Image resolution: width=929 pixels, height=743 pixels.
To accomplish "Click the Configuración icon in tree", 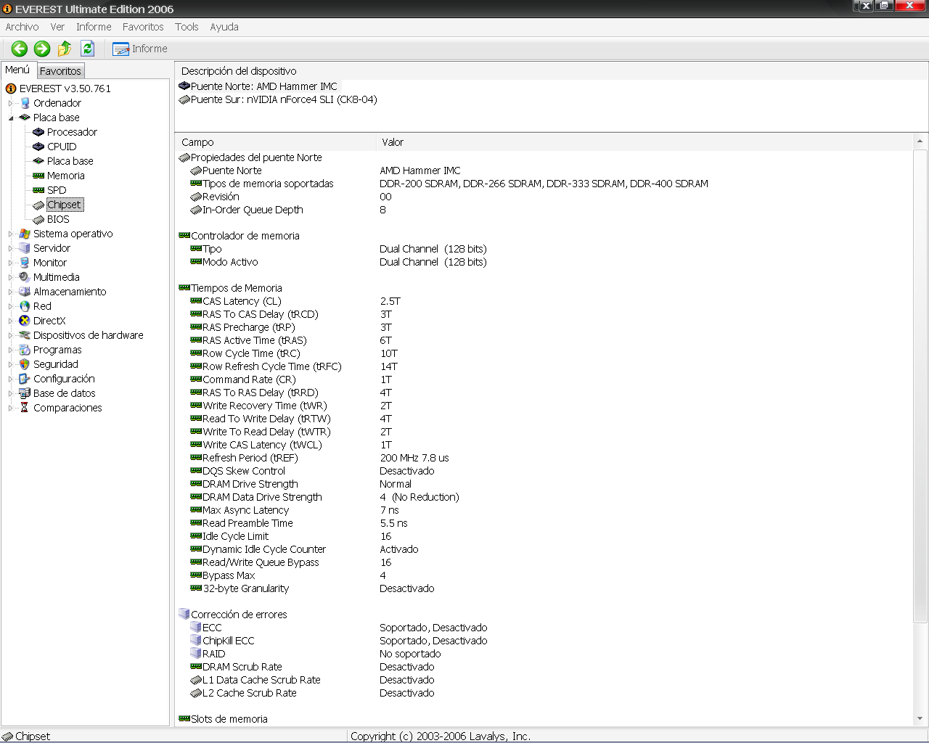I will [25, 379].
